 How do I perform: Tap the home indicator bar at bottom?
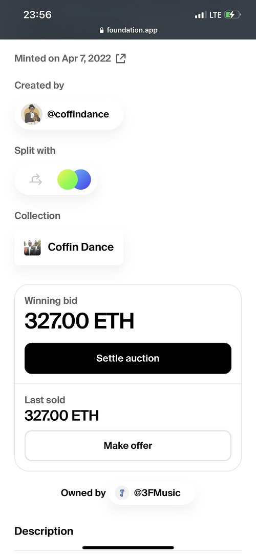(128, 548)
